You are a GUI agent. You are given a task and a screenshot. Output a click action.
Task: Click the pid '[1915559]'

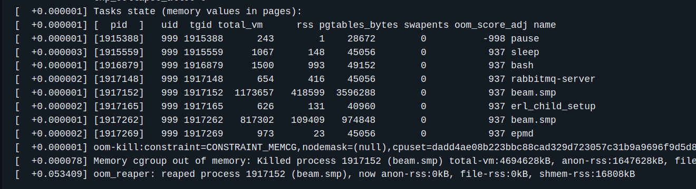[119, 52]
